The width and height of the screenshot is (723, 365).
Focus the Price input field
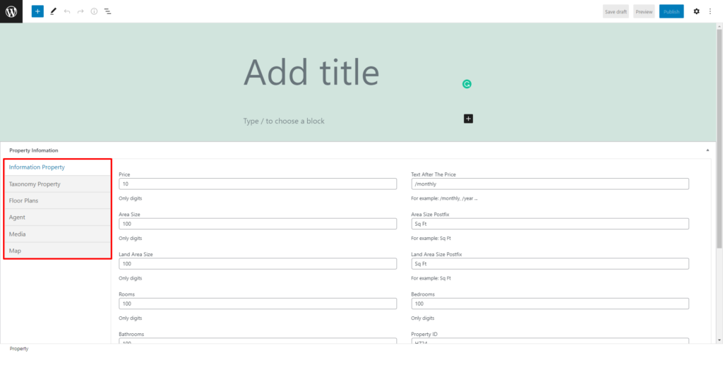(x=258, y=184)
